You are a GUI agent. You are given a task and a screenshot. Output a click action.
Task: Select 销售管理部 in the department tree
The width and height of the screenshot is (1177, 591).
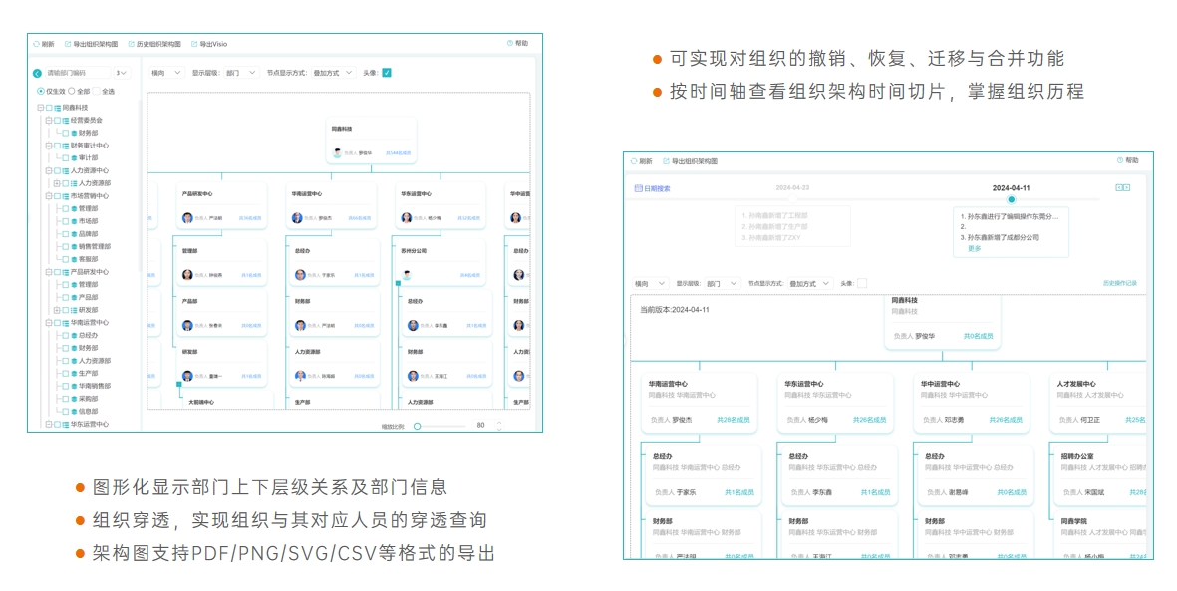click(x=95, y=246)
